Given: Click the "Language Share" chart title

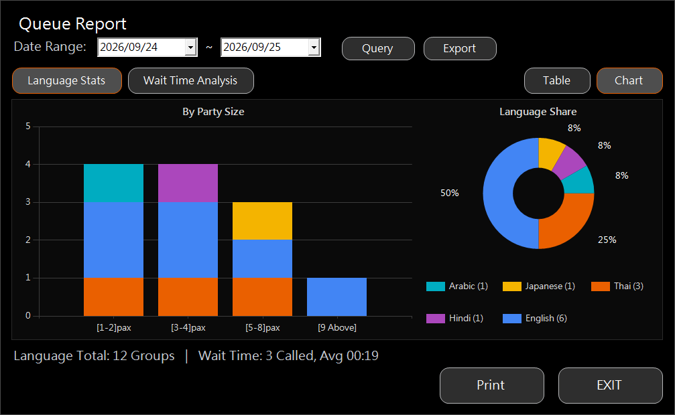Looking at the screenshot, I should 538,112.
